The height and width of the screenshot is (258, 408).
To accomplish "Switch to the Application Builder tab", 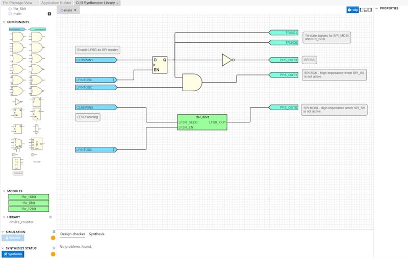I will (x=56, y=3).
